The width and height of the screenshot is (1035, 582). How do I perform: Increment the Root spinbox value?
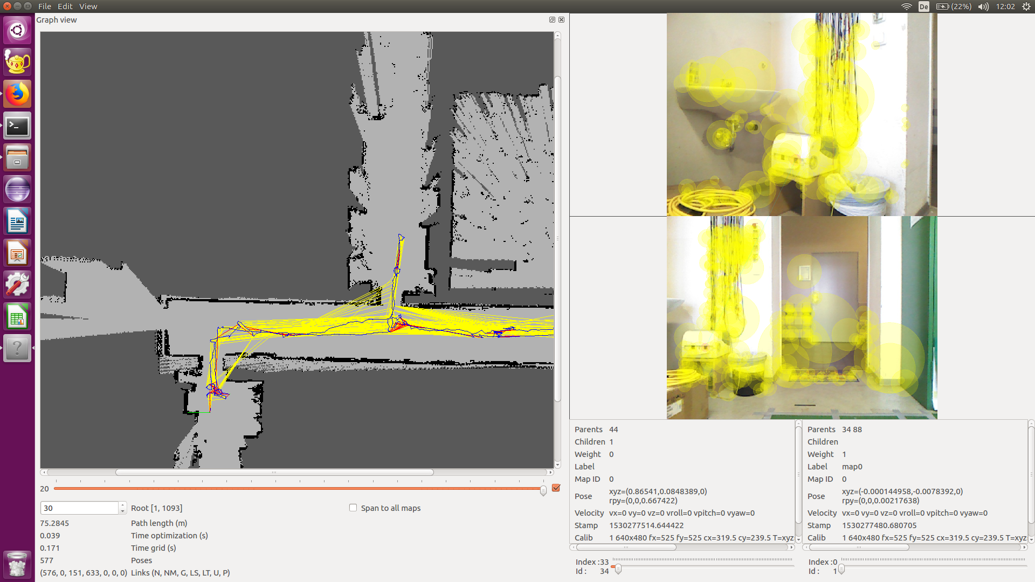coord(123,505)
